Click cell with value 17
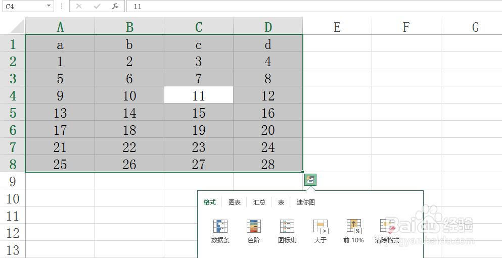The width and height of the screenshot is (502, 258). coord(60,129)
